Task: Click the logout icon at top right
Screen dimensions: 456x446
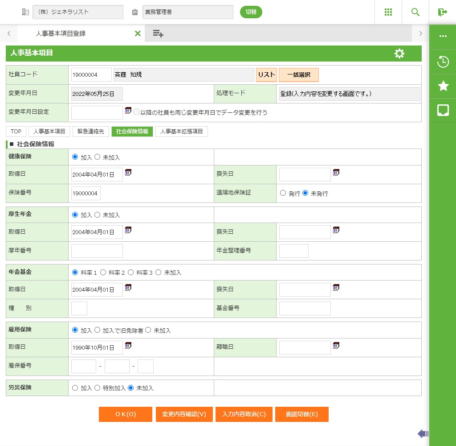Action: pos(442,12)
